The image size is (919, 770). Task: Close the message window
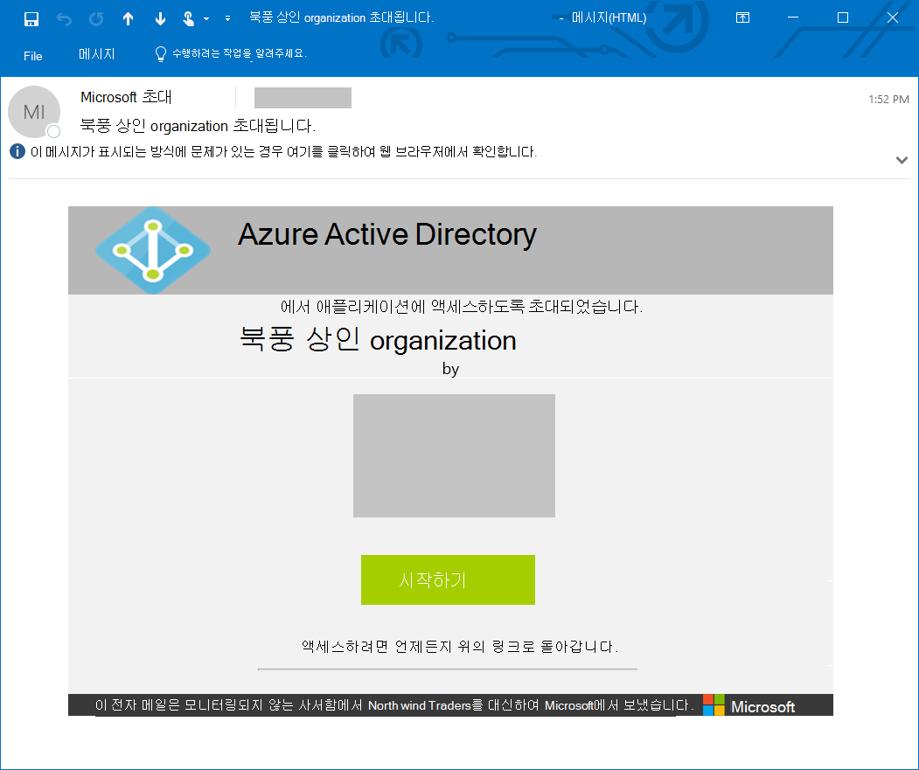(893, 17)
